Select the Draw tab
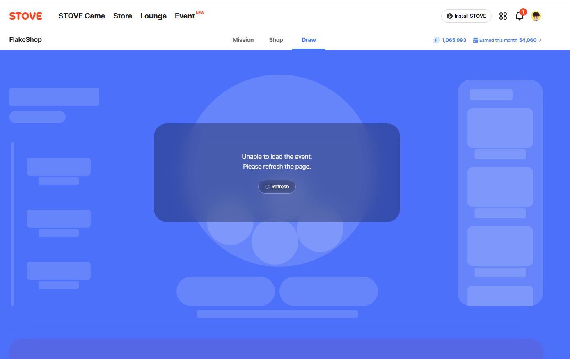The height and width of the screenshot is (359, 570). 309,40
